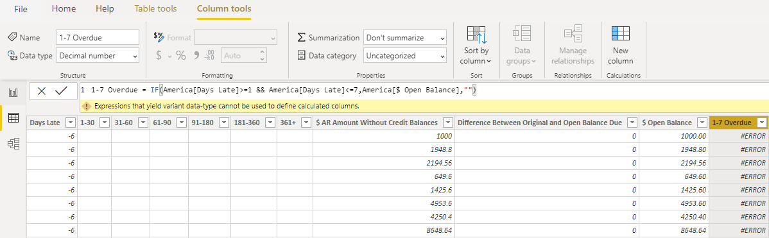Click the 1948.8 AR amount cell
Viewport: 769px width, 238px height.
(x=383, y=149)
